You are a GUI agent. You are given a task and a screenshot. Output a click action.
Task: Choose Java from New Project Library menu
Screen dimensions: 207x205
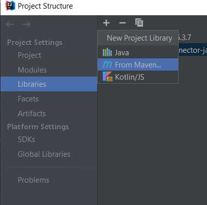point(138,52)
